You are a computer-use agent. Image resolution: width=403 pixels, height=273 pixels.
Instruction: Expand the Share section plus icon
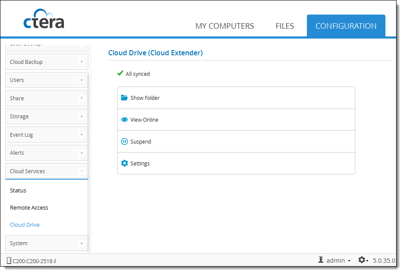point(82,98)
